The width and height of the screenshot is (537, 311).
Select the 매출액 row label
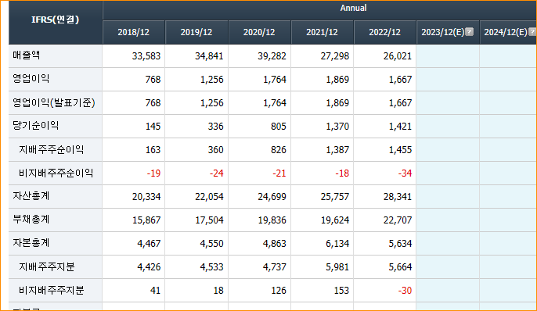[x=27, y=55]
